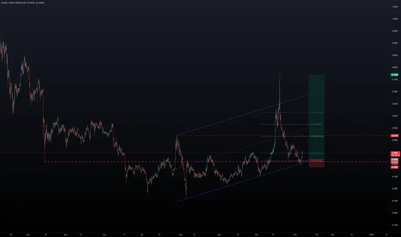401x237 pixels.
Task: Select the red 0.4112 price tag
Action: [x=395, y=162]
